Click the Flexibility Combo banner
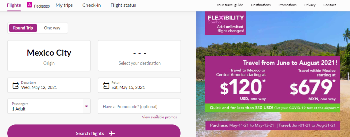Screen dimensions: 350x137 pyautogui.click(x=226, y=24)
